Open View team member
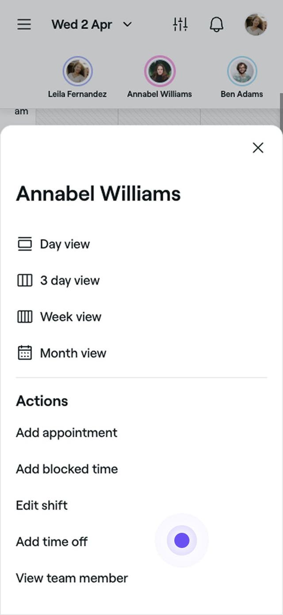The height and width of the screenshot is (615, 283). click(x=72, y=578)
